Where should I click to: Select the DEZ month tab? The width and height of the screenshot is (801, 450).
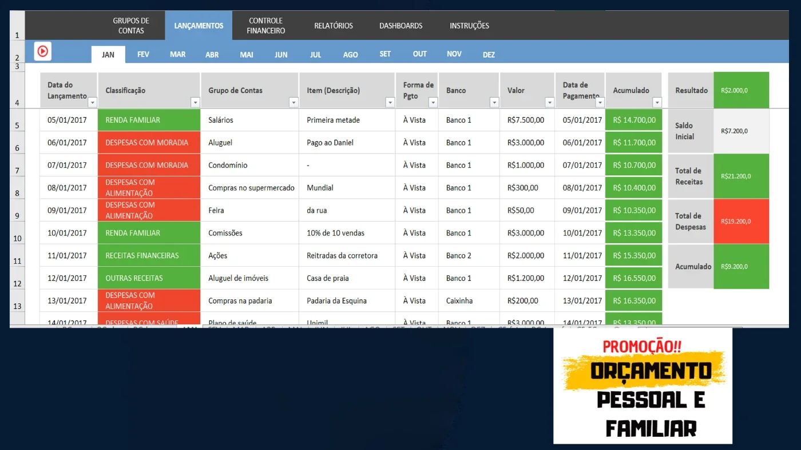coord(489,55)
